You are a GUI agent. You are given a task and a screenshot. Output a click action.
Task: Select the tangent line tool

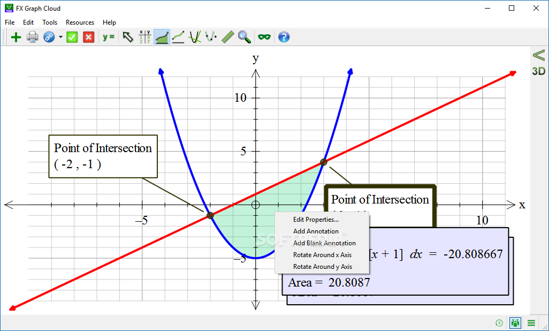178,37
